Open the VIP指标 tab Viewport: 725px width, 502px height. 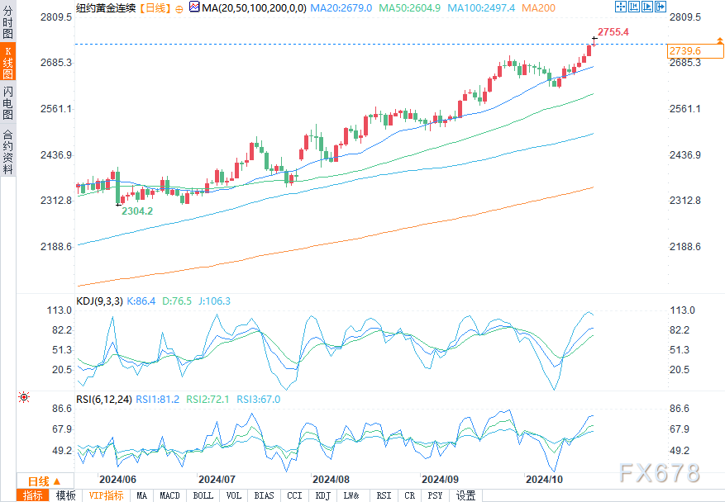coord(106,495)
